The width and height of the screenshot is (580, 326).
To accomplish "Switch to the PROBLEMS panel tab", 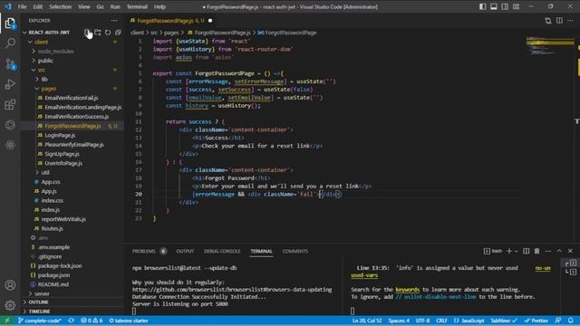I will (144, 251).
